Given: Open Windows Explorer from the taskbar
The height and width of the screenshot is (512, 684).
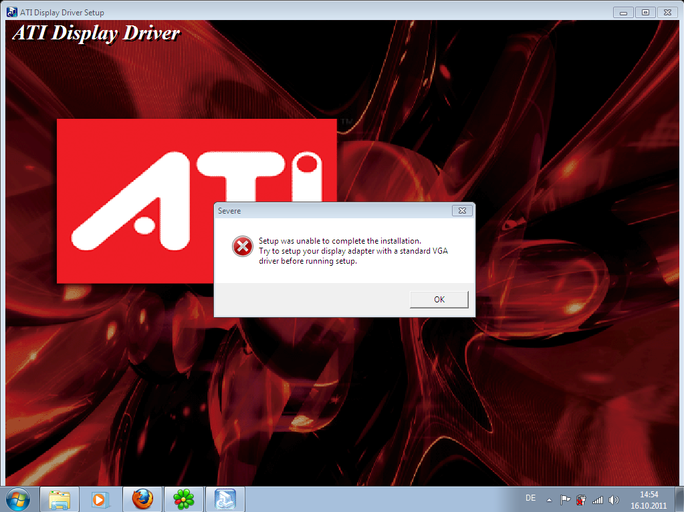Looking at the screenshot, I should pos(60,499).
